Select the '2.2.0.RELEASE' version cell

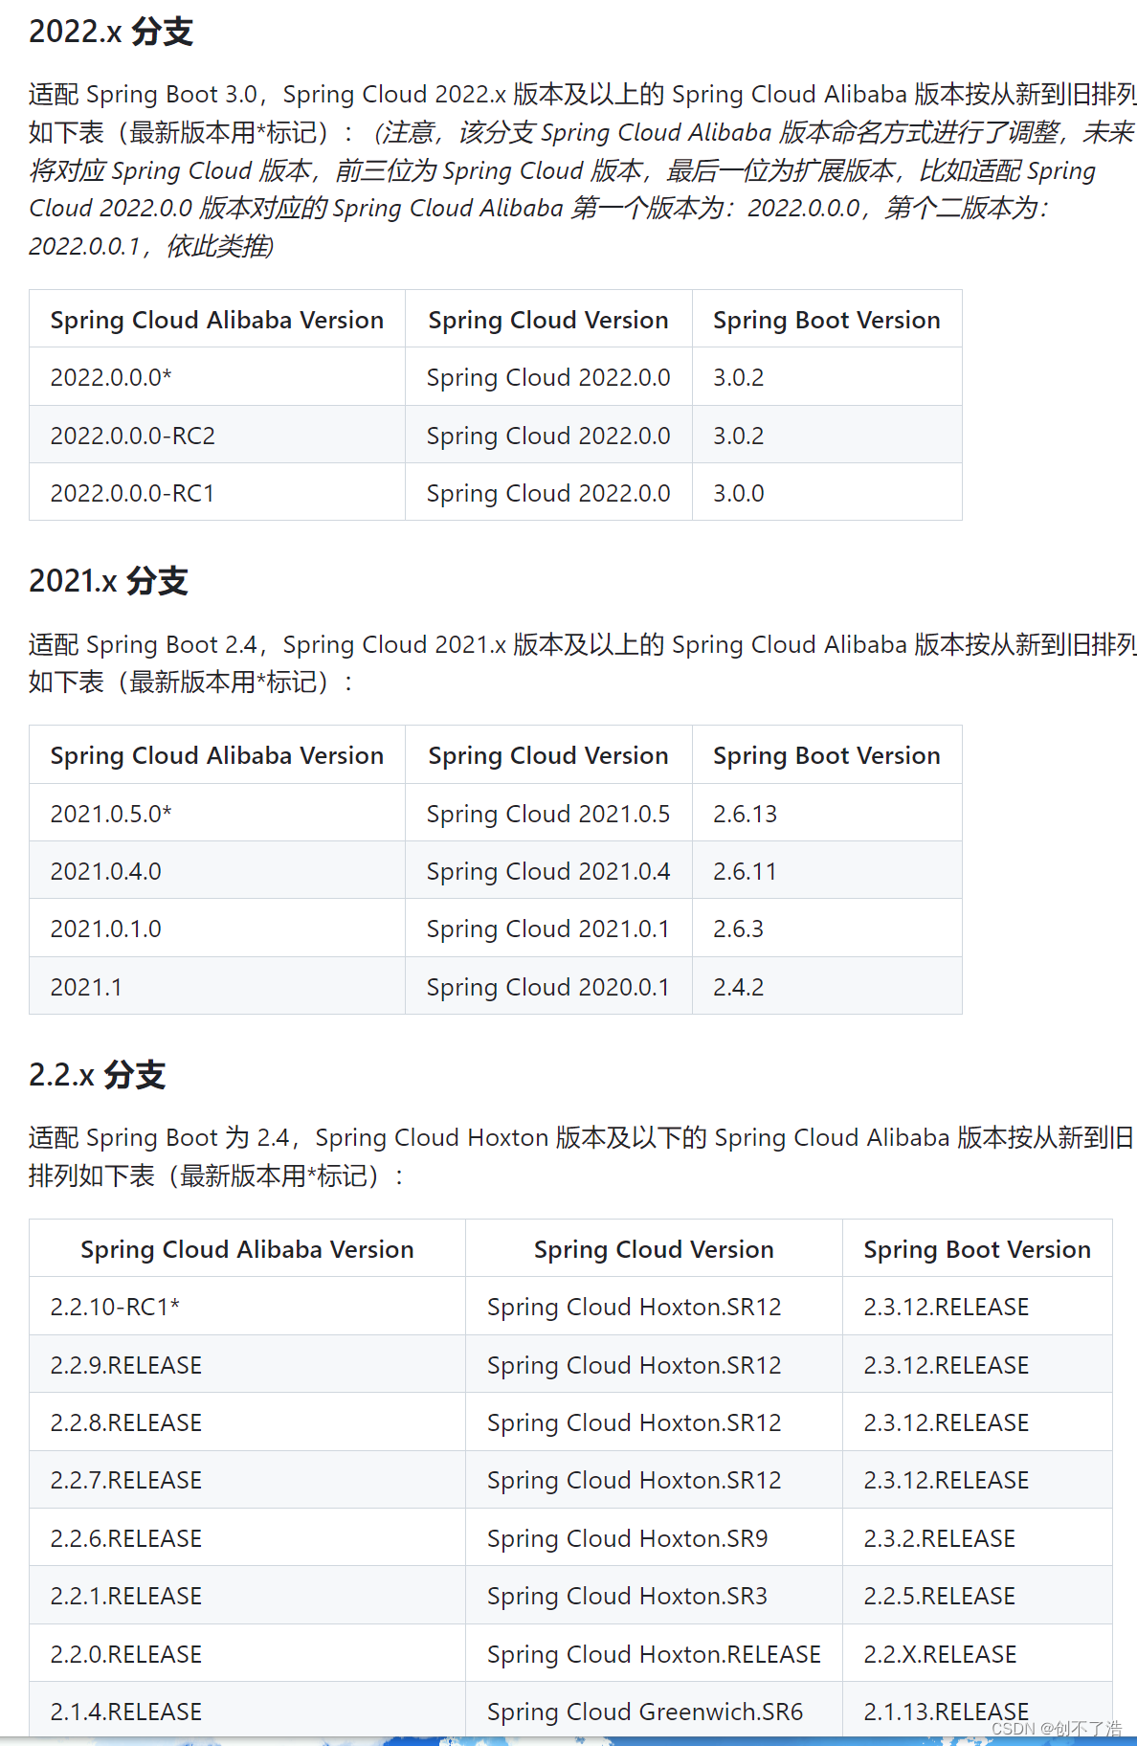[x=247, y=1654]
